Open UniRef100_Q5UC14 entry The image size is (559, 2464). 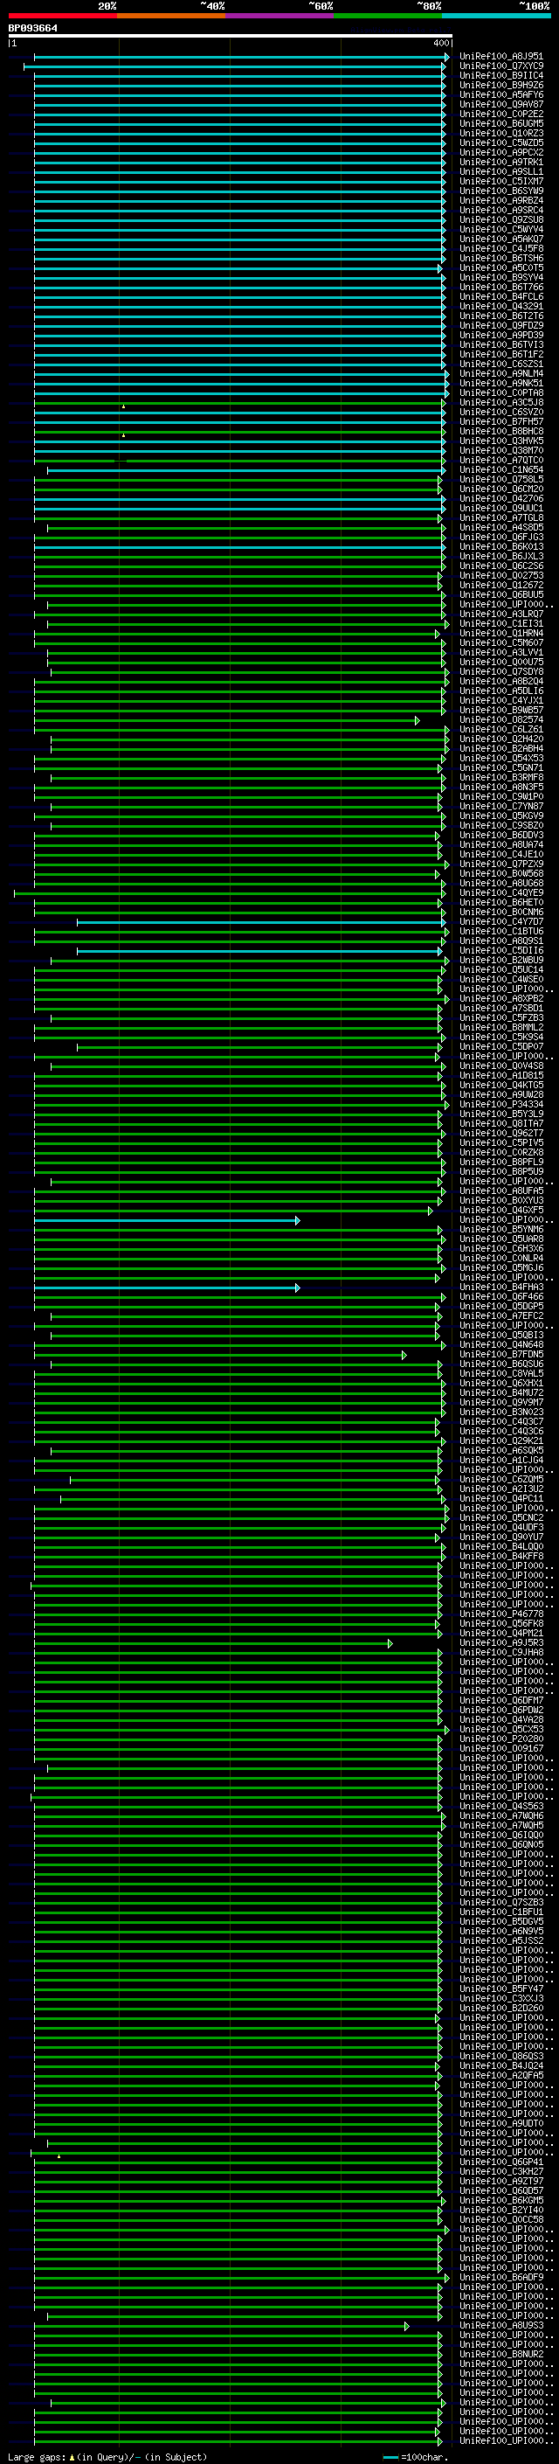[501, 969]
